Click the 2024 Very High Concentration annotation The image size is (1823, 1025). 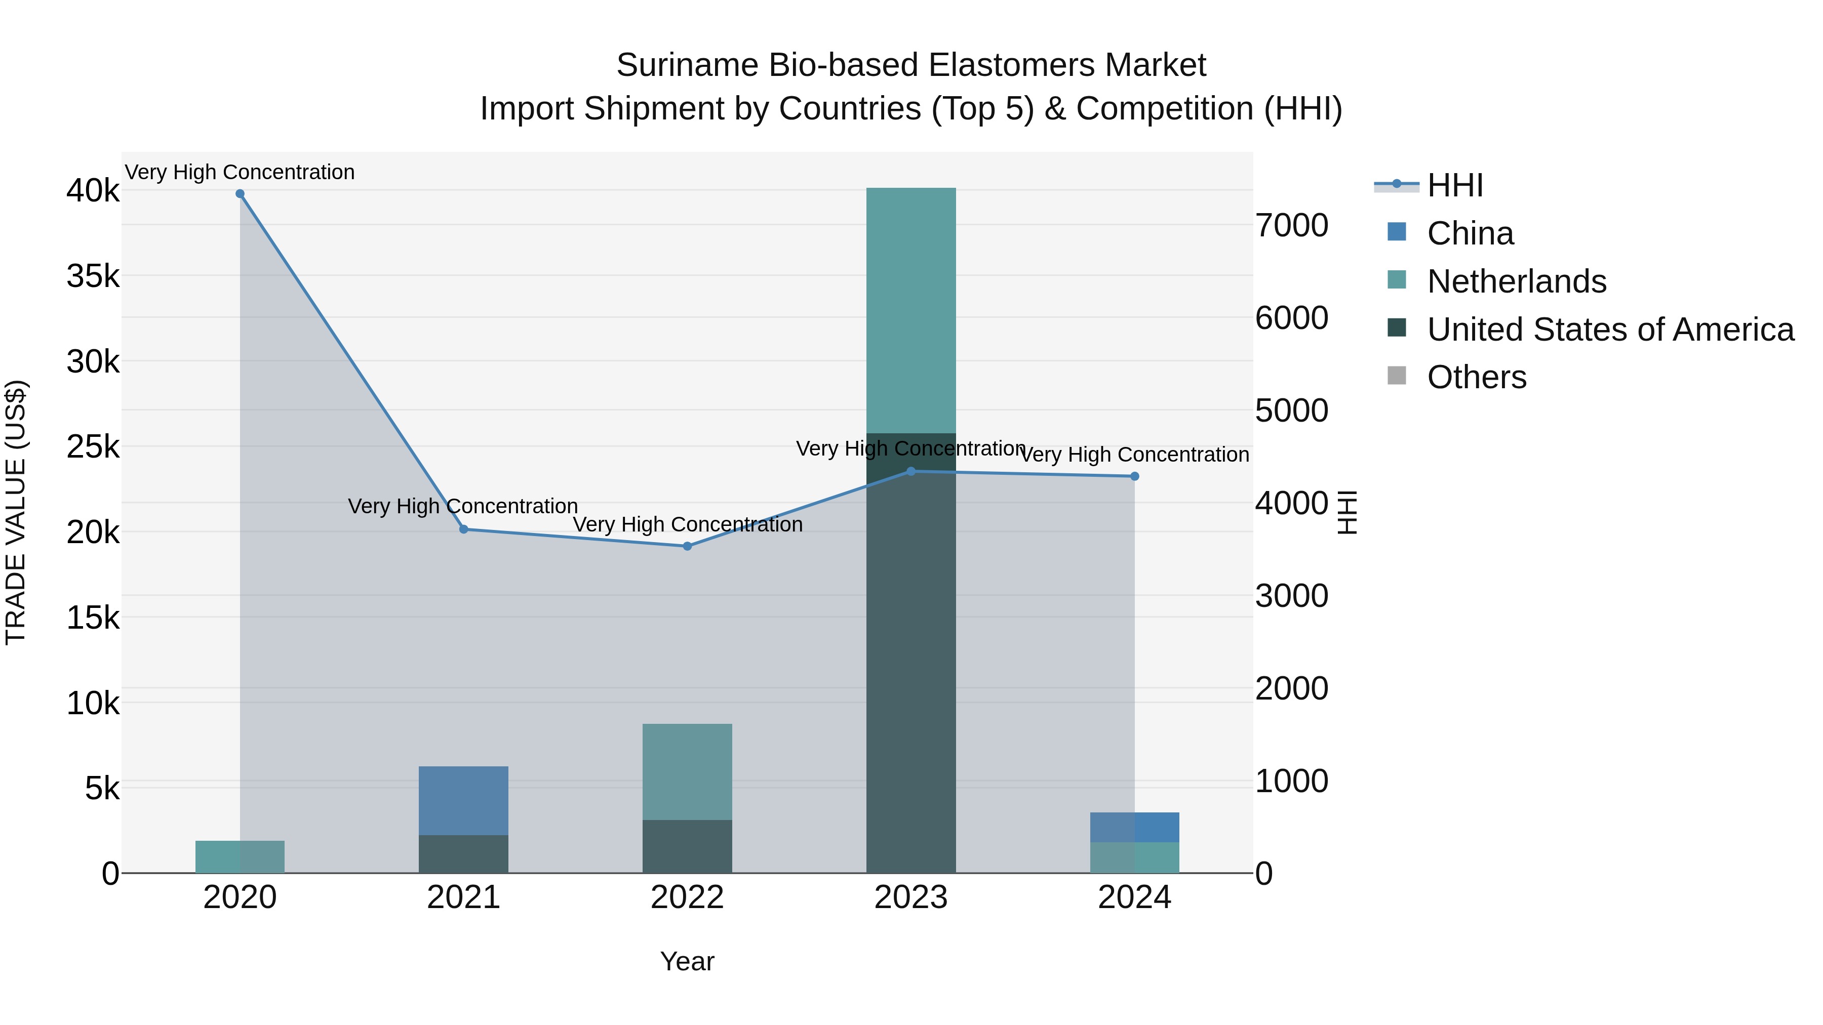(x=1134, y=454)
